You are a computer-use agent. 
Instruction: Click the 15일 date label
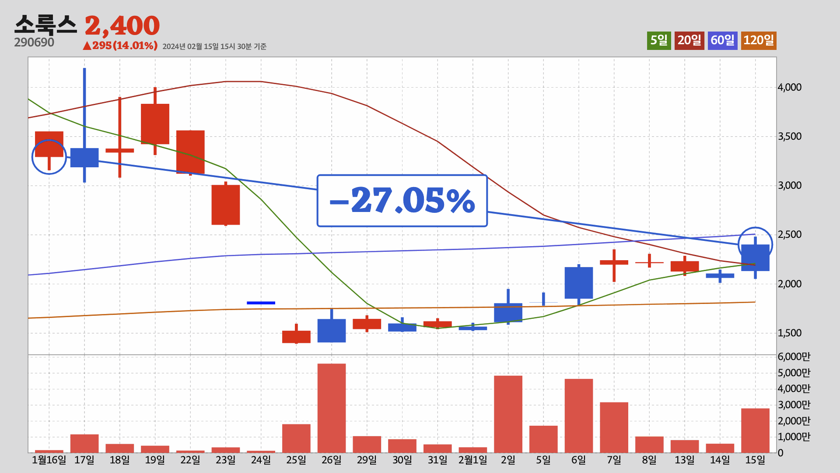(755, 460)
